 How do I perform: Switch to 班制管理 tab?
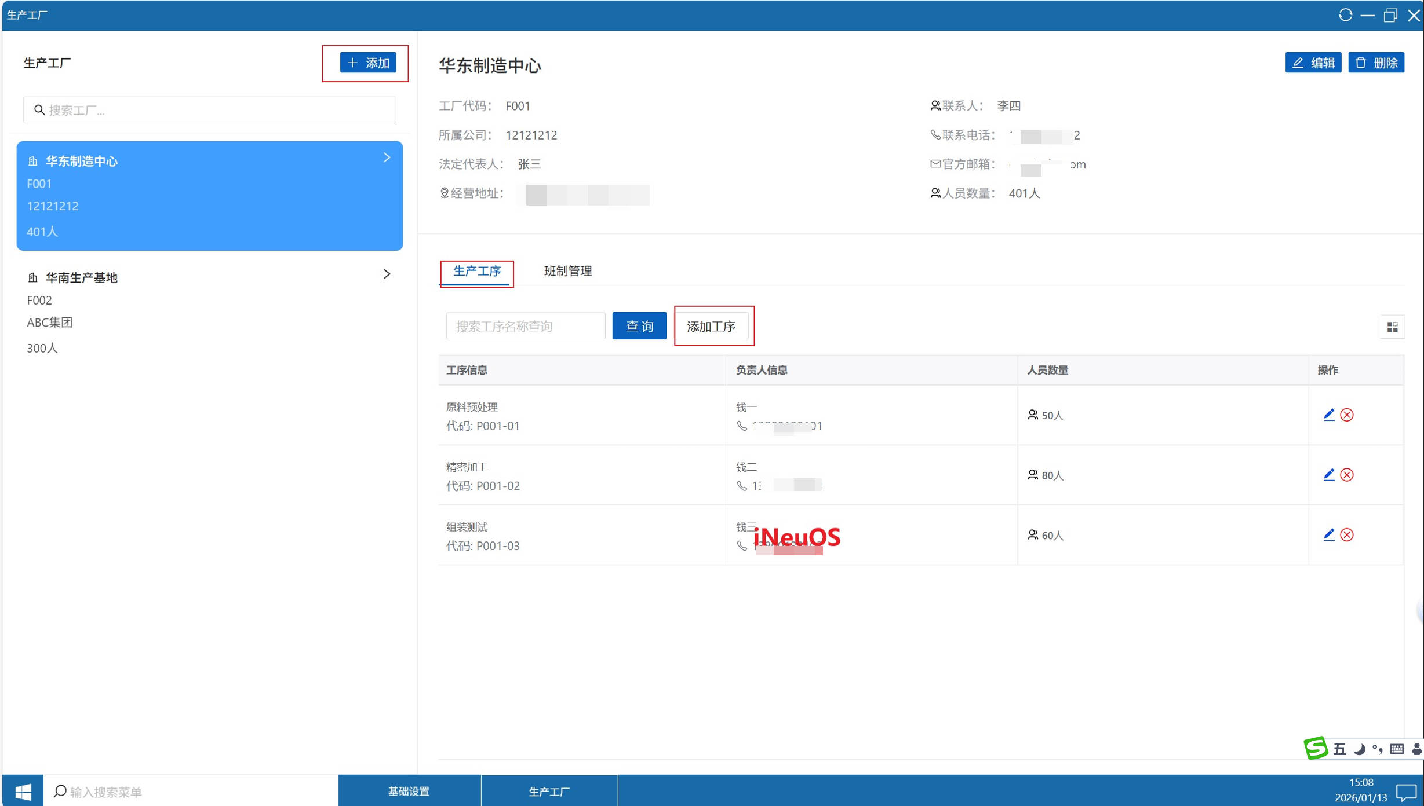point(567,271)
